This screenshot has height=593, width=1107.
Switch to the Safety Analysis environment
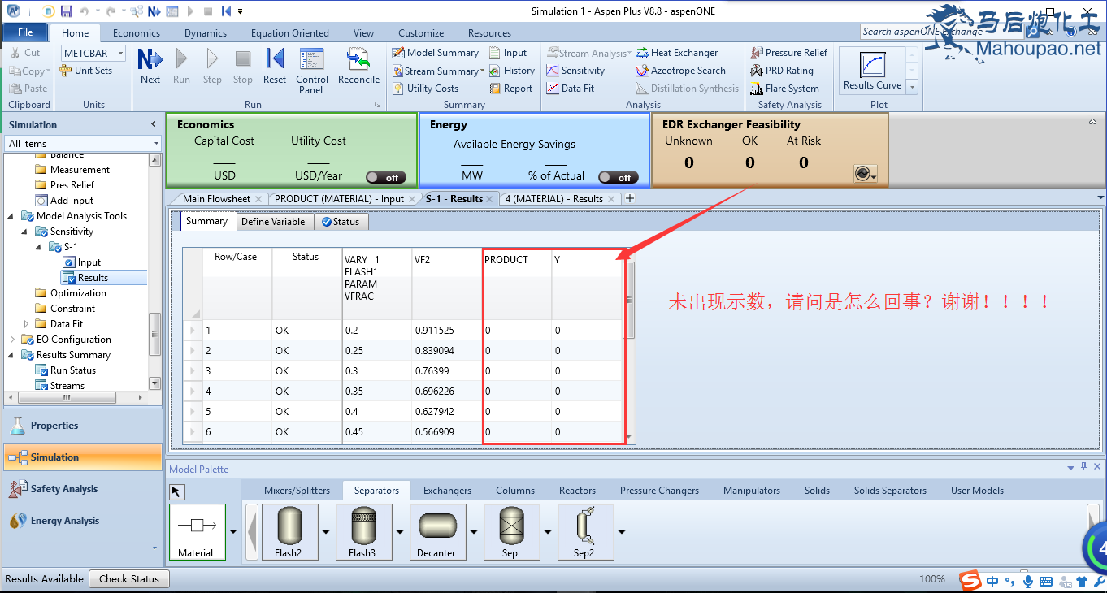(x=83, y=489)
